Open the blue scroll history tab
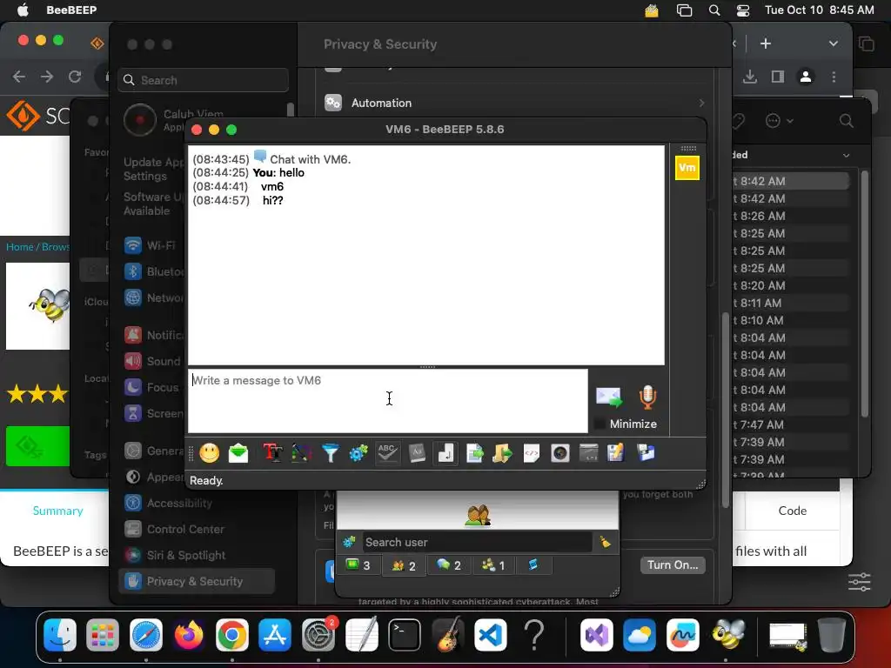Viewport: 891px width, 668px height. tap(533, 565)
